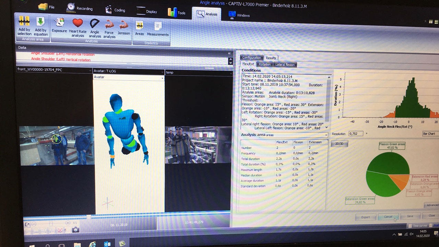Switch to the Display ribbon tab
This screenshot has height=247, width=439.
pyautogui.click(x=147, y=11)
